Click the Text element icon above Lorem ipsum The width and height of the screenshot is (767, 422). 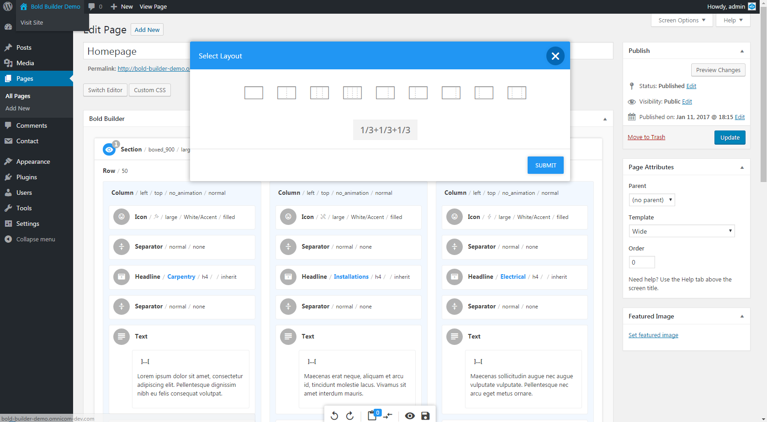122,337
